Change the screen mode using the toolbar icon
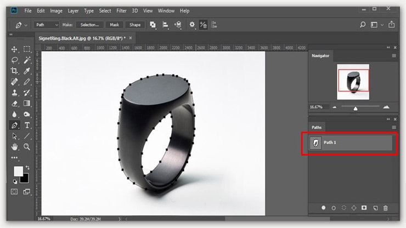The image size is (406, 228). tap(27, 191)
